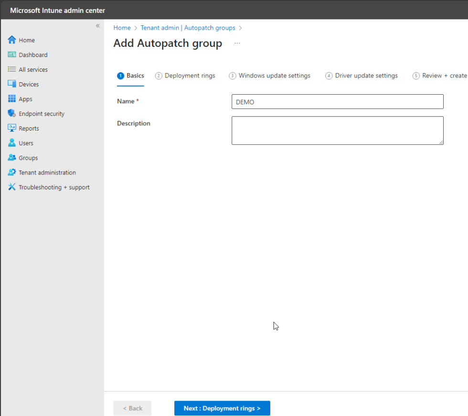Open the Home section in the sidebar
This screenshot has height=416, width=468.
pos(27,40)
